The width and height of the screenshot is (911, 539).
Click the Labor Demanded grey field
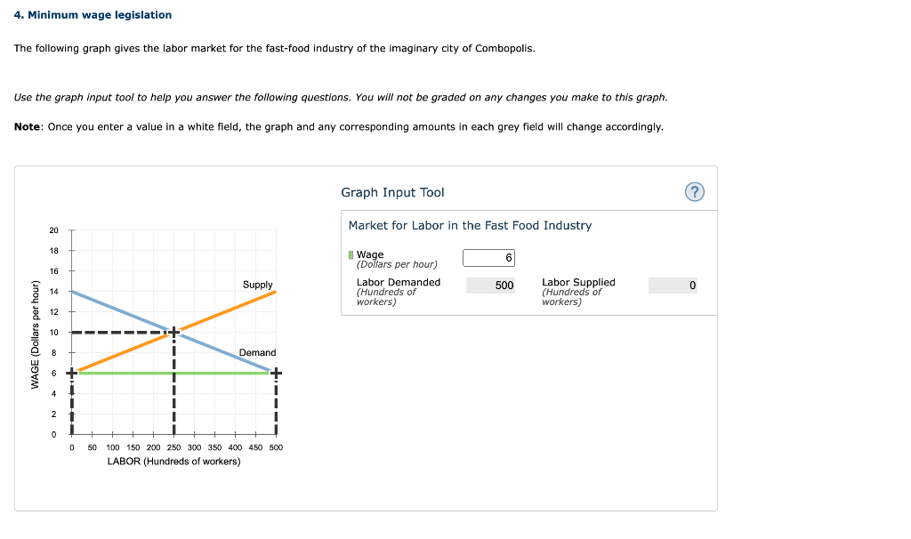click(490, 286)
